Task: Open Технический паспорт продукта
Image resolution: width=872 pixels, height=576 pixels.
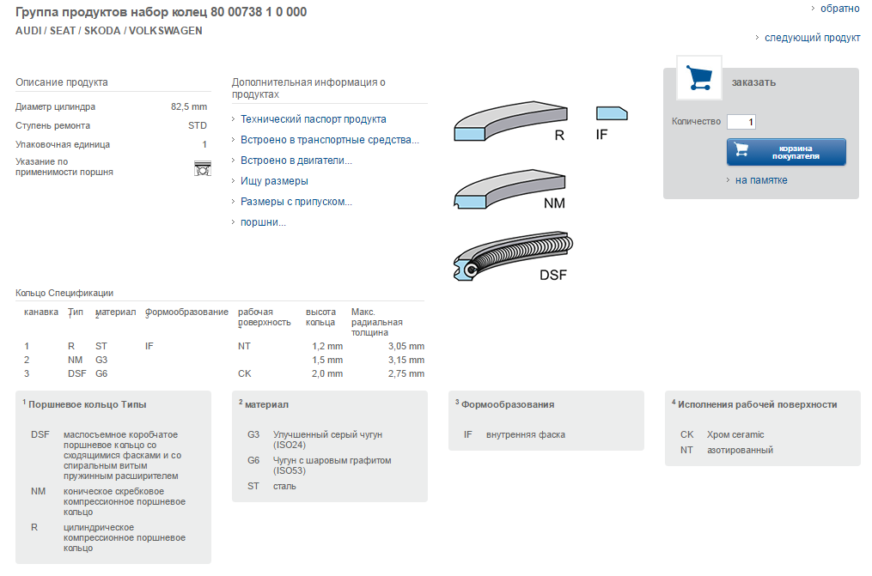Action: (313, 119)
